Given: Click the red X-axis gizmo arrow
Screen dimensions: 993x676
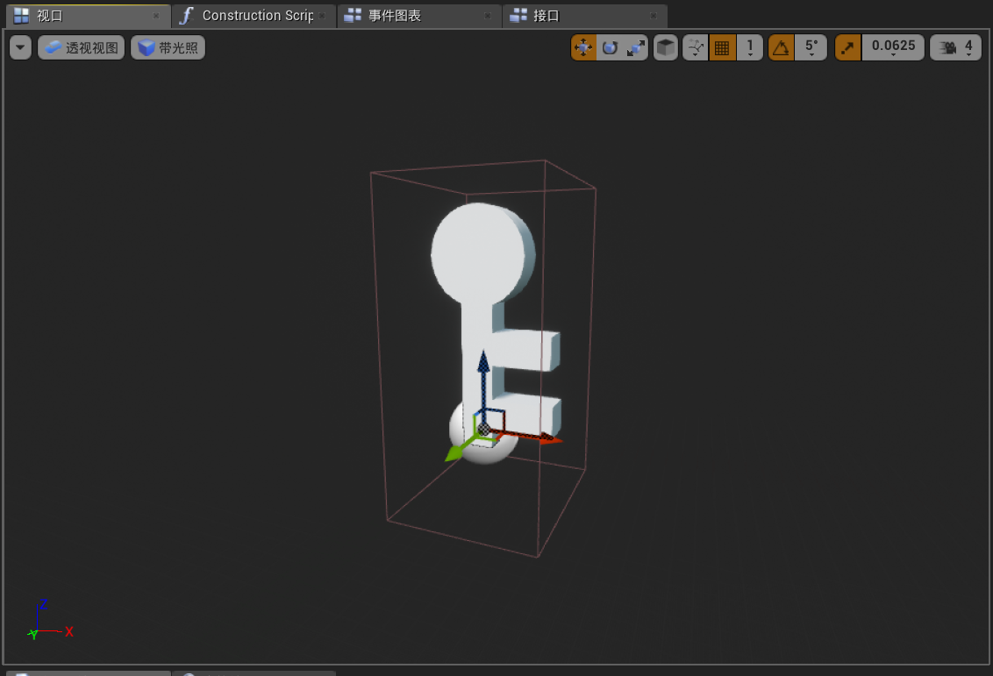Looking at the screenshot, I should tap(548, 438).
